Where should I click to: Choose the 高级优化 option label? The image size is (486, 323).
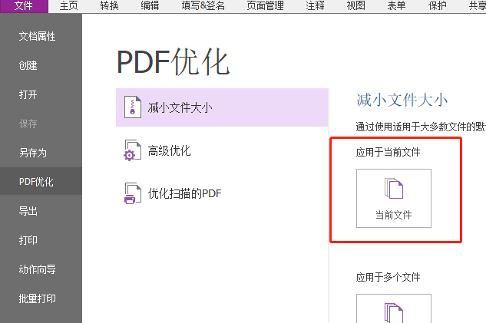pos(169,151)
